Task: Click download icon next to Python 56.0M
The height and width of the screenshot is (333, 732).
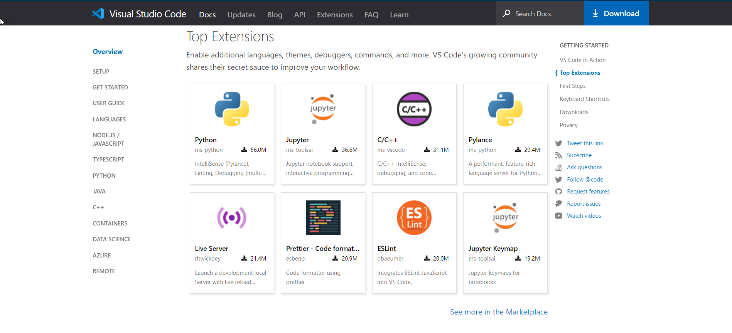Action: tap(244, 150)
